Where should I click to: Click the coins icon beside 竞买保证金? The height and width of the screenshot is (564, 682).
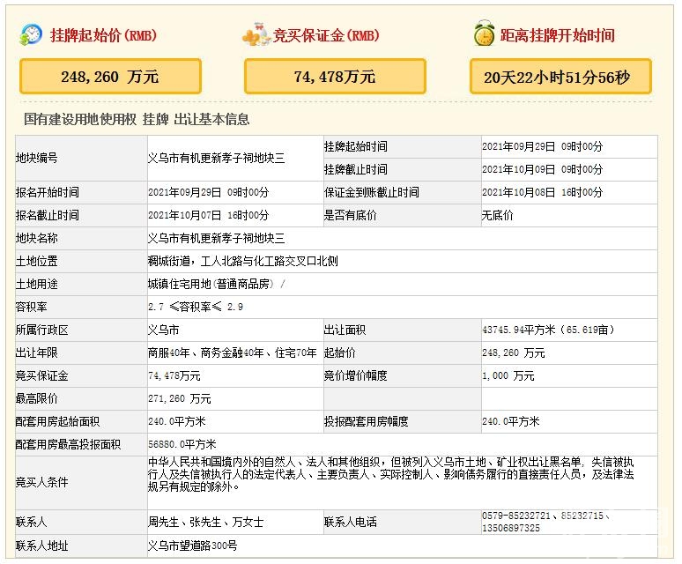pos(256,35)
